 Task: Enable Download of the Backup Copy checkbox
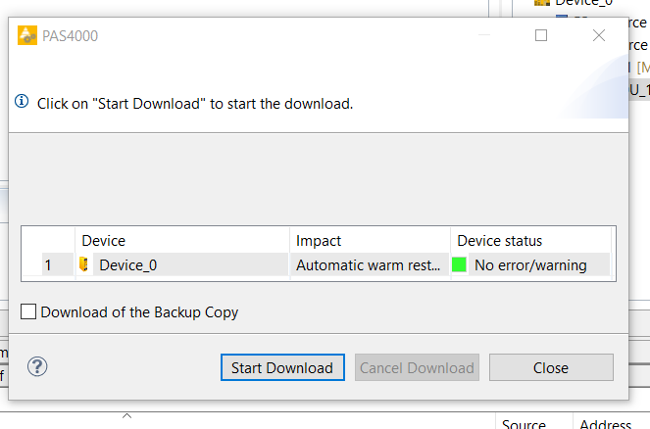pos(28,311)
